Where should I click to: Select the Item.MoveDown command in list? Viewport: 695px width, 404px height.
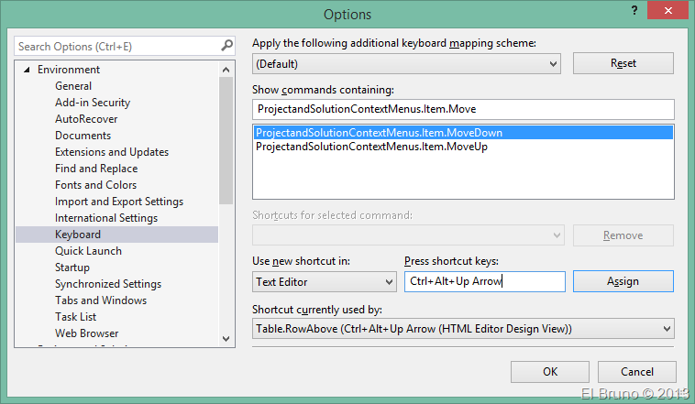(379, 133)
